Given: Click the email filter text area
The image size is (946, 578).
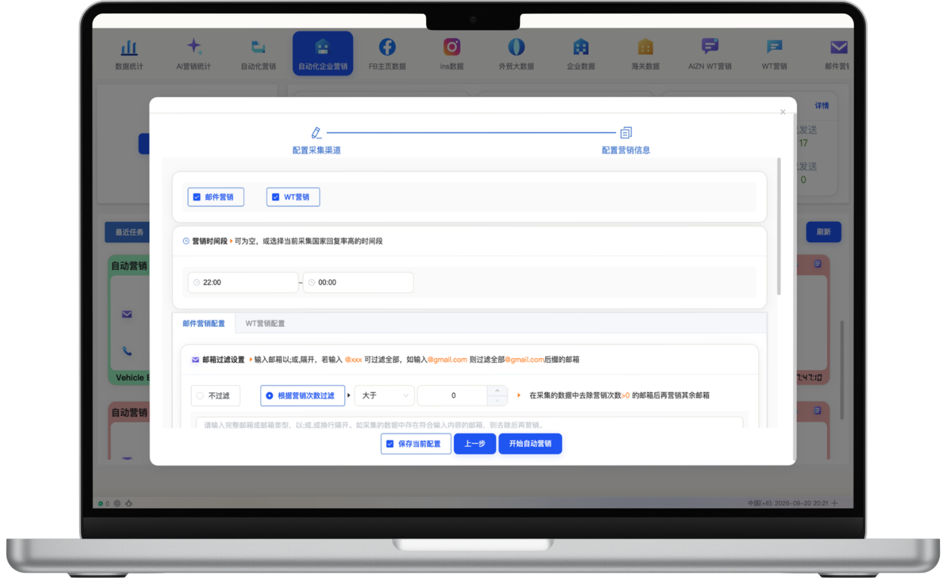Looking at the screenshot, I should [x=469, y=423].
